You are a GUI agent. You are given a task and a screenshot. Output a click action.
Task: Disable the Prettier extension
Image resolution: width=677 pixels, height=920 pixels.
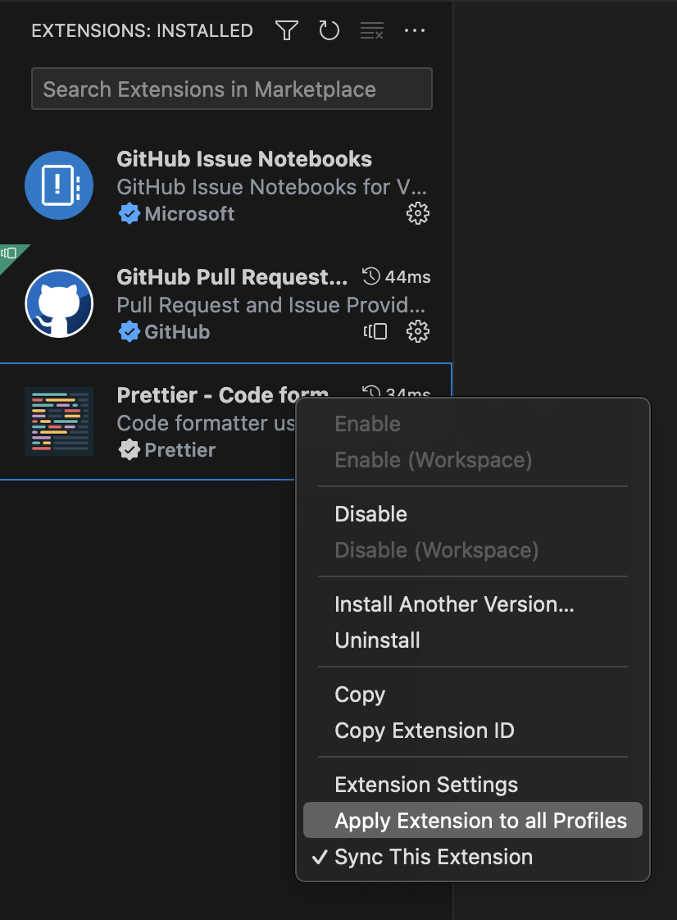point(370,514)
